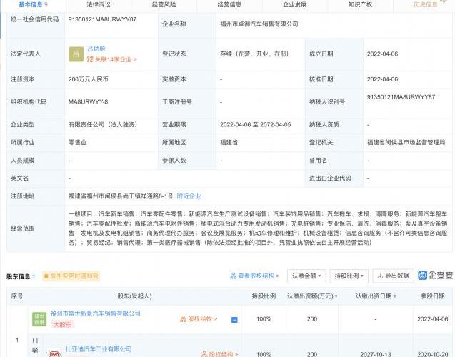The height and width of the screenshot is (357, 455).
Task: Open shareholder 福州市盛世新景汽车销售有限公司 link
Action: pos(96,313)
